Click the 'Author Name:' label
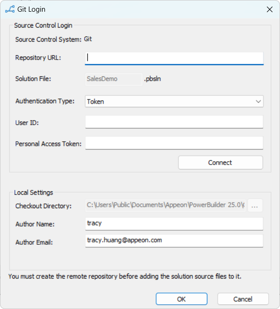The height and width of the screenshot is (309, 280). 35,224
